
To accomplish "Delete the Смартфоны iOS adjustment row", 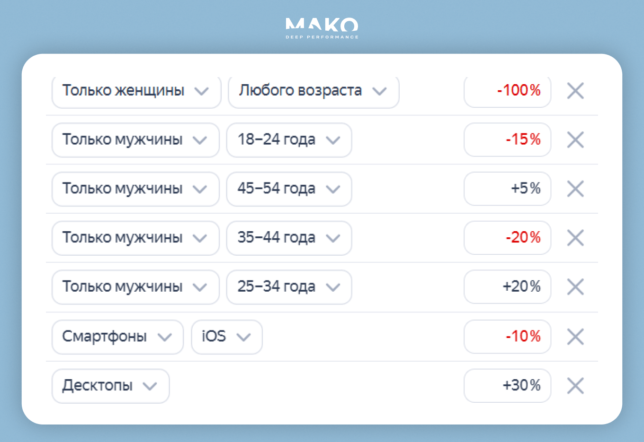I will [575, 337].
